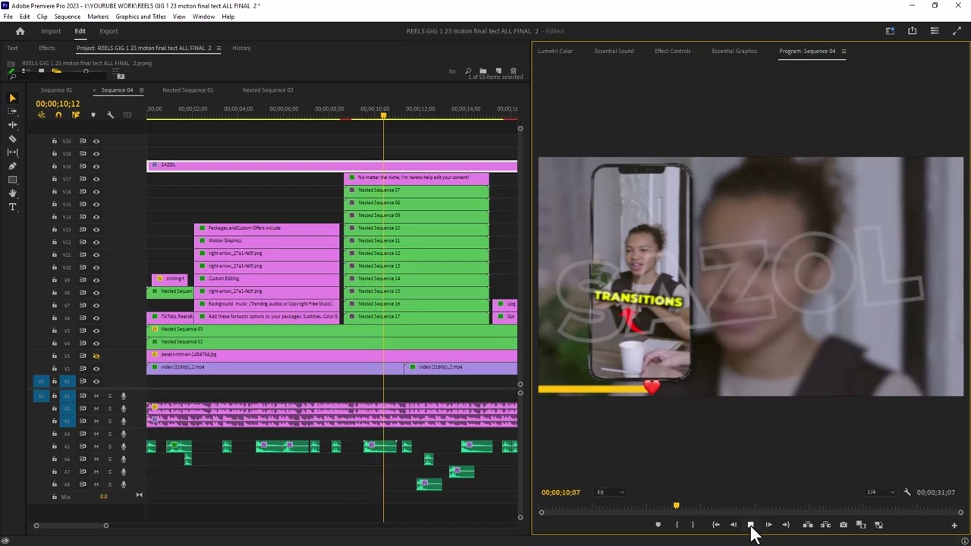Open the Fit zoom level dropdown
This screenshot has height=546, width=971.
610,492
